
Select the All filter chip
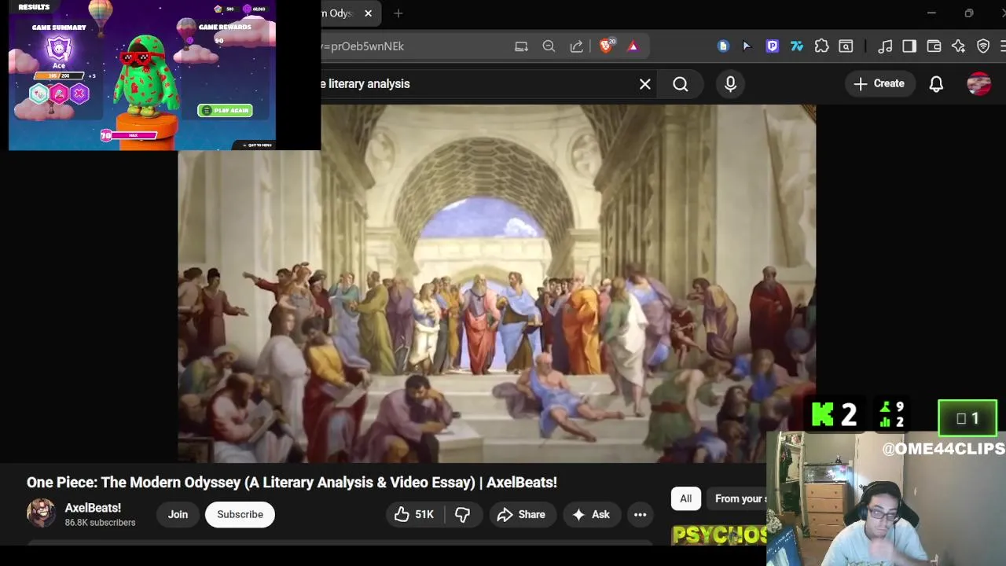pos(686,498)
